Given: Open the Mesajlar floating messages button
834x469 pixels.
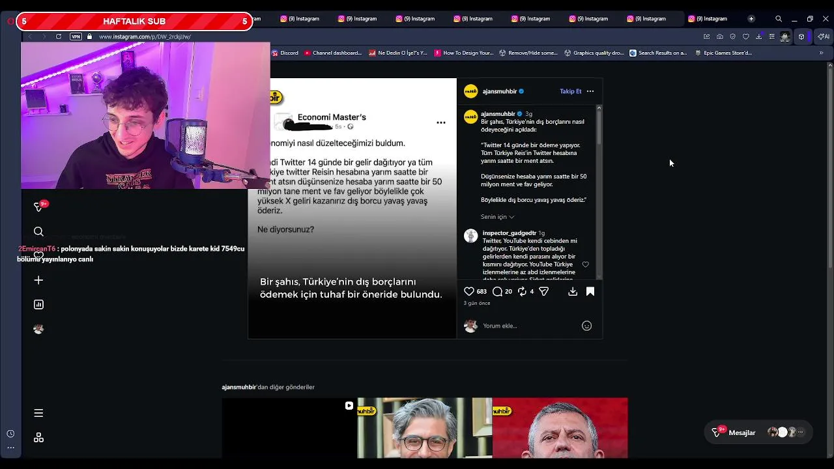Looking at the screenshot, I should pos(758,433).
